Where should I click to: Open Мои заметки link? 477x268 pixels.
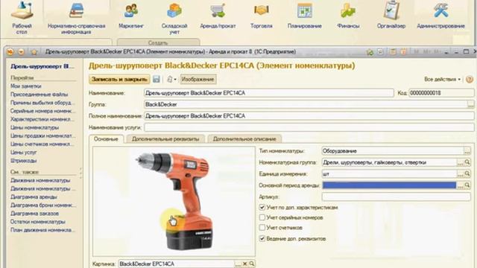(26, 86)
